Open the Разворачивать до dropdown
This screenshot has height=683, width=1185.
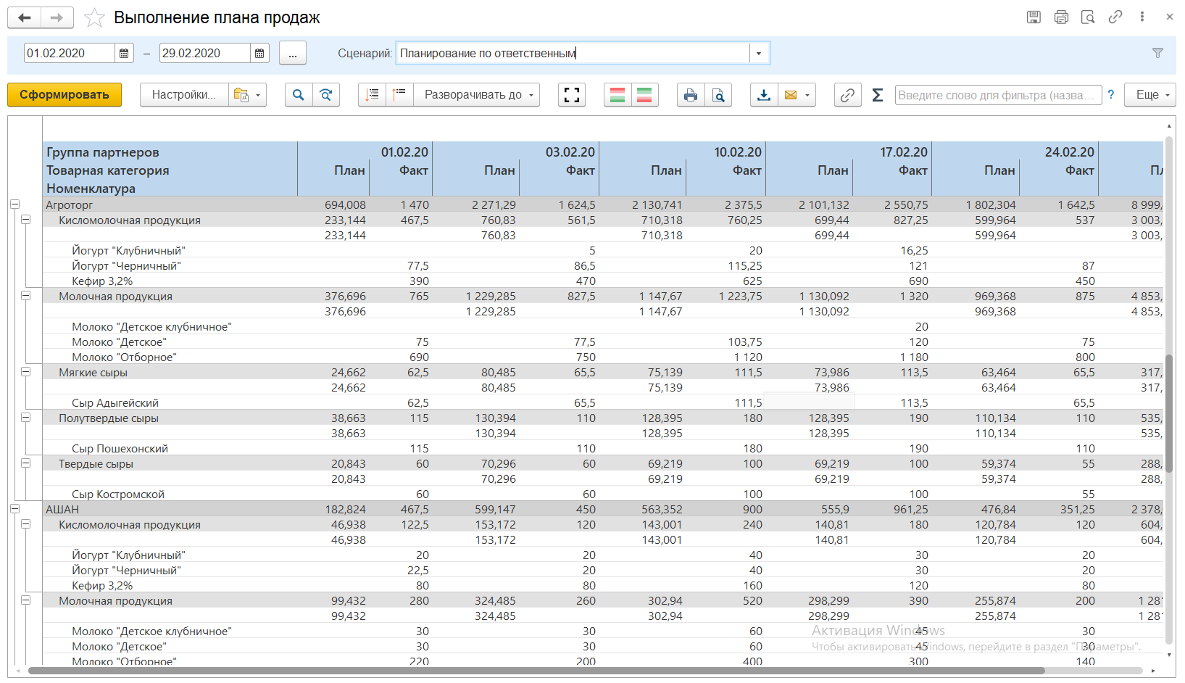(x=477, y=95)
